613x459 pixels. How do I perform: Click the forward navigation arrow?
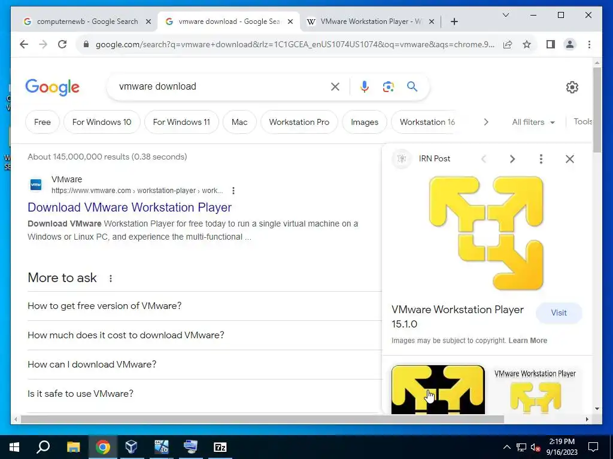[43, 44]
